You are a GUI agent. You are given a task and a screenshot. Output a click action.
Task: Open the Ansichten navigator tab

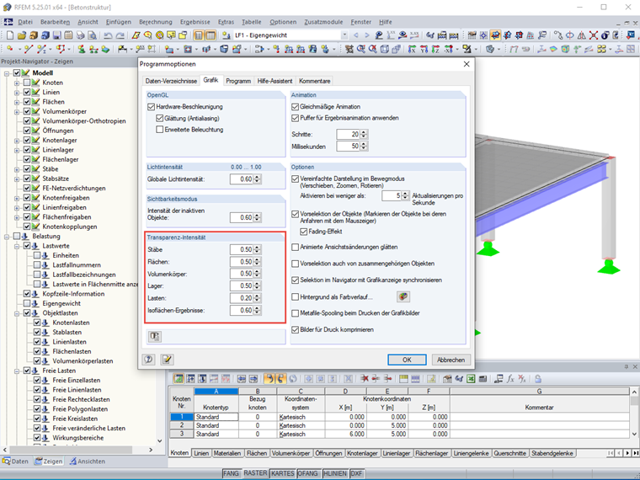point(88,461)
